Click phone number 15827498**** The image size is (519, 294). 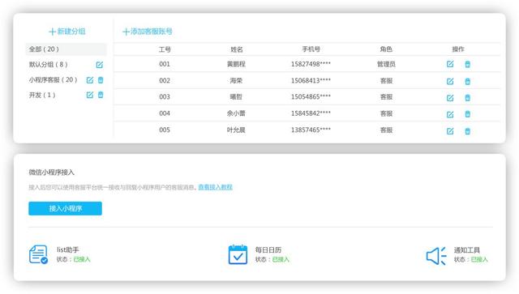(x=311, y=64)
